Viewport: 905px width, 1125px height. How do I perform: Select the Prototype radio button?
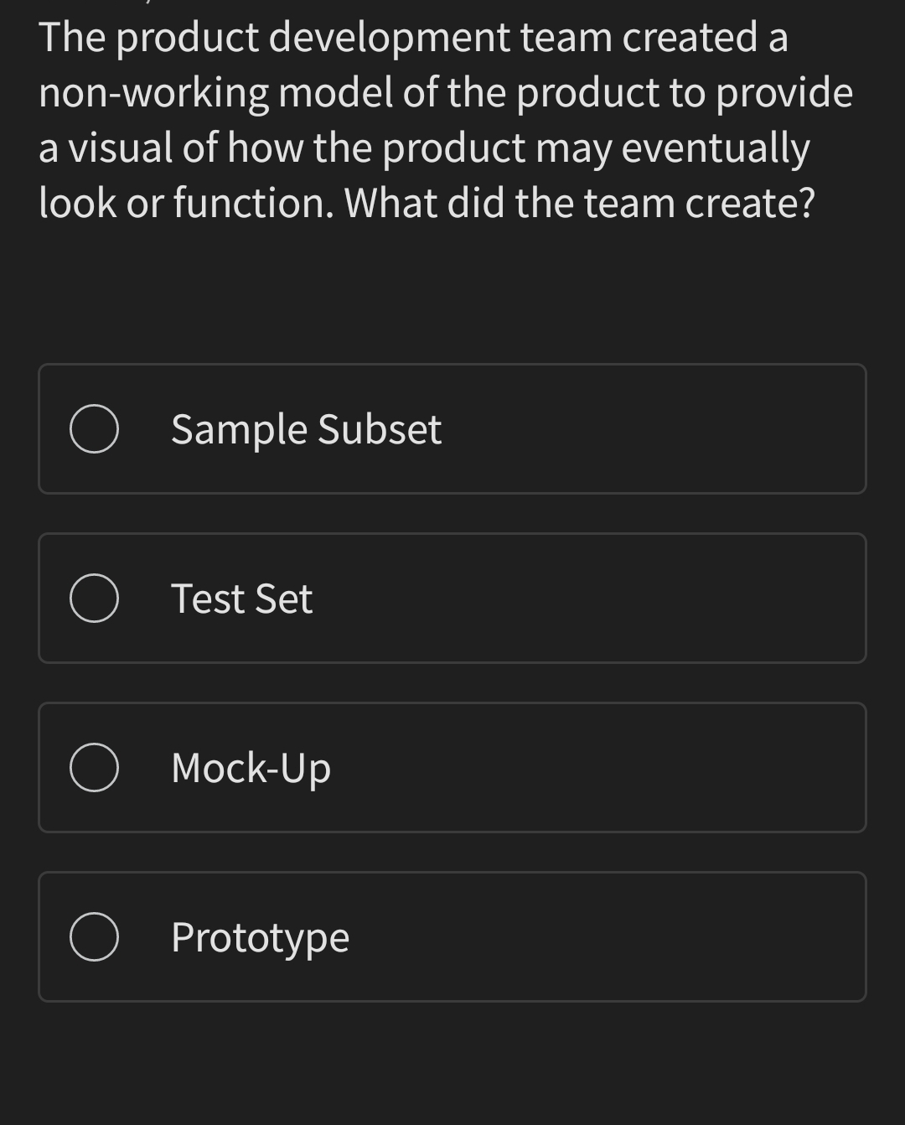93,936
